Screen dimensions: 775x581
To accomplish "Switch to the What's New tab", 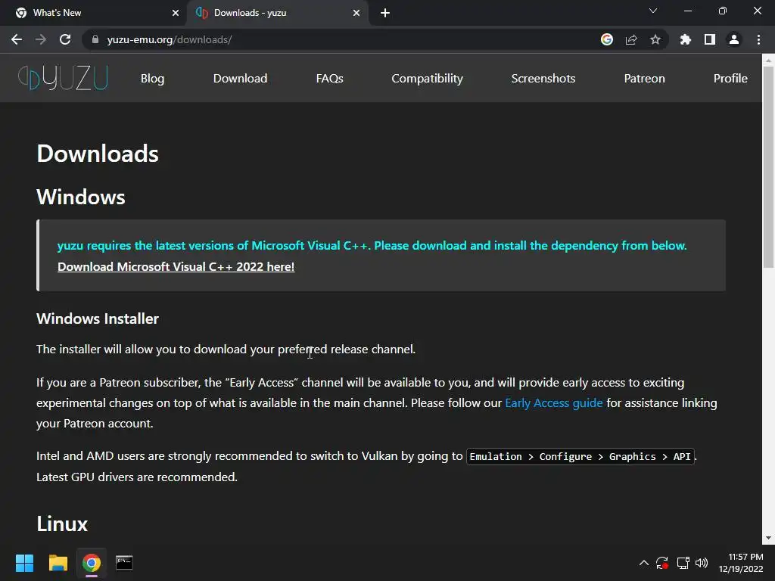I will click(94, 13).
